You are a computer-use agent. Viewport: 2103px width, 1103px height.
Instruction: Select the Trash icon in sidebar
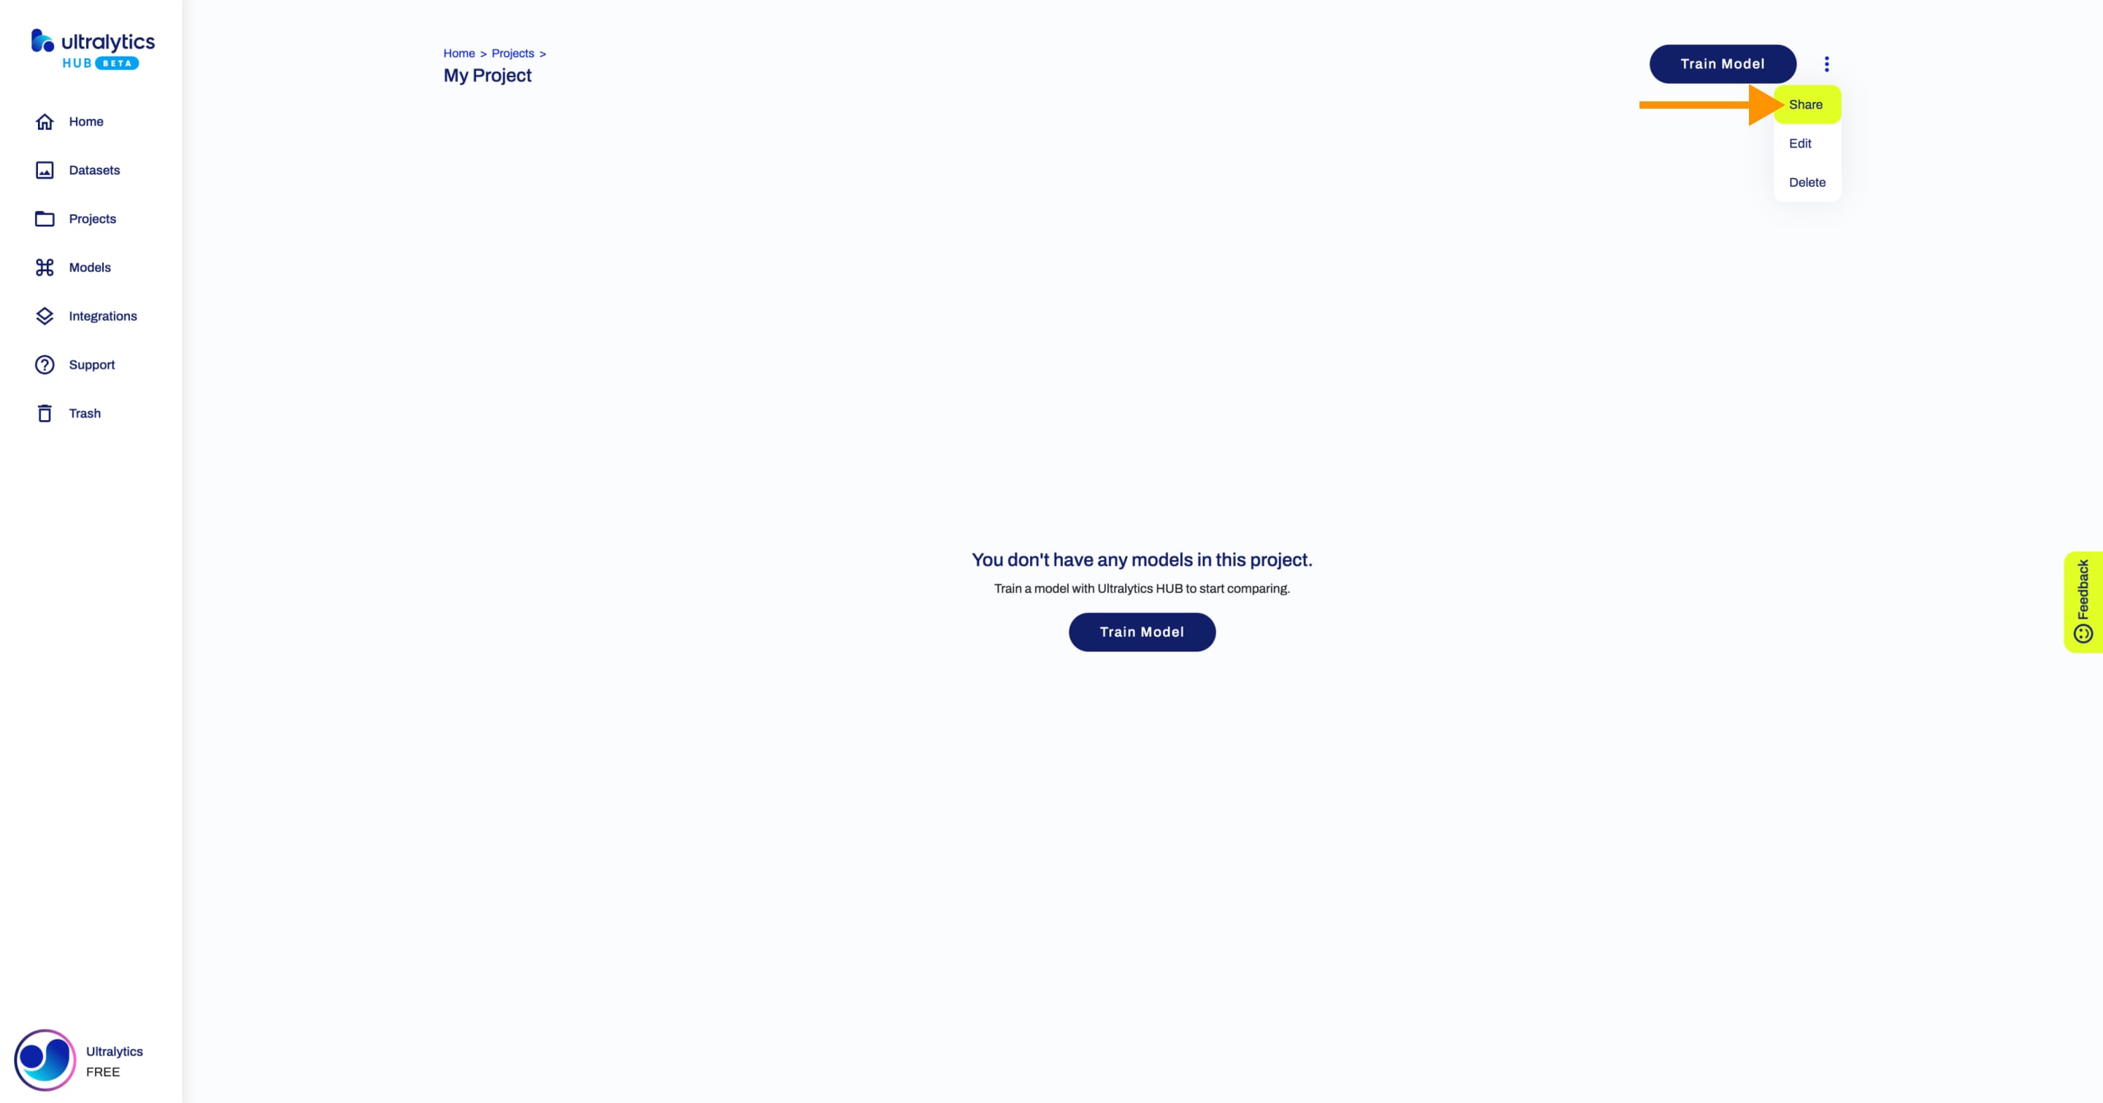click(45, 413)
